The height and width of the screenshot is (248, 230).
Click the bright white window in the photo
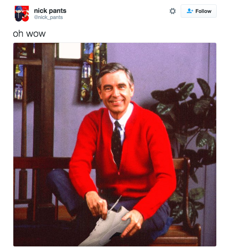click(70, 51)
